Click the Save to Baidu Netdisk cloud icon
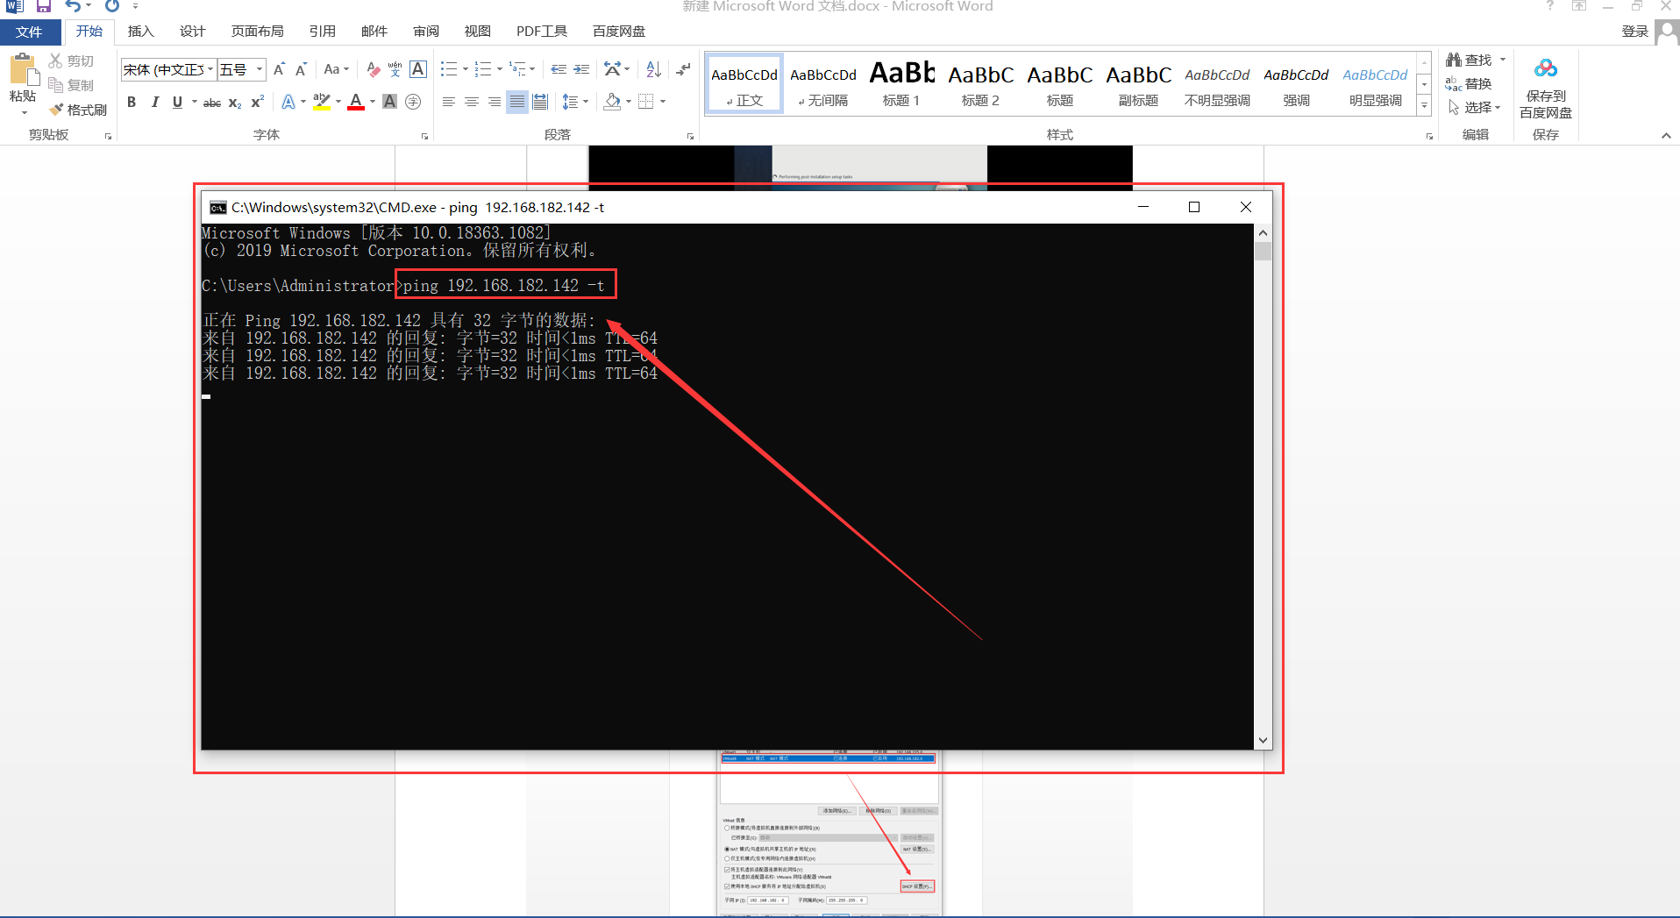Screen dimensions: 1680x918 [x=1546, y=68]
